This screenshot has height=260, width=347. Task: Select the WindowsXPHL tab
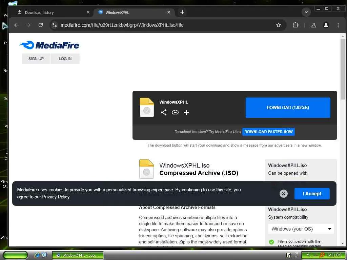(x=134, y=13)
